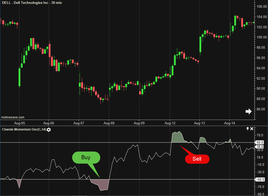
Task: Close the Chande Momentum Osc panel
Action: click(x=252, y=128)
